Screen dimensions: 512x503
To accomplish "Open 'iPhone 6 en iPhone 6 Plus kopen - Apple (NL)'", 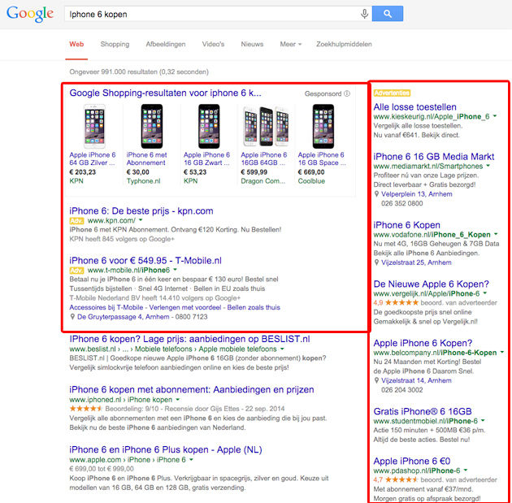I will point(166,450).
